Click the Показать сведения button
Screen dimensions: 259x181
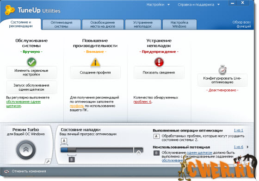pos(159,72)
